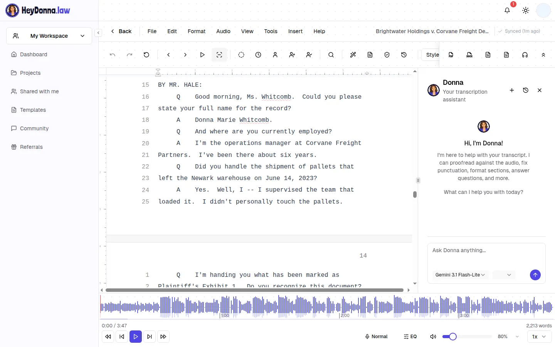555x347 pixels.
Task: Toggle the highlighted scan-frame toolbar icon
Action: (219, 55)
